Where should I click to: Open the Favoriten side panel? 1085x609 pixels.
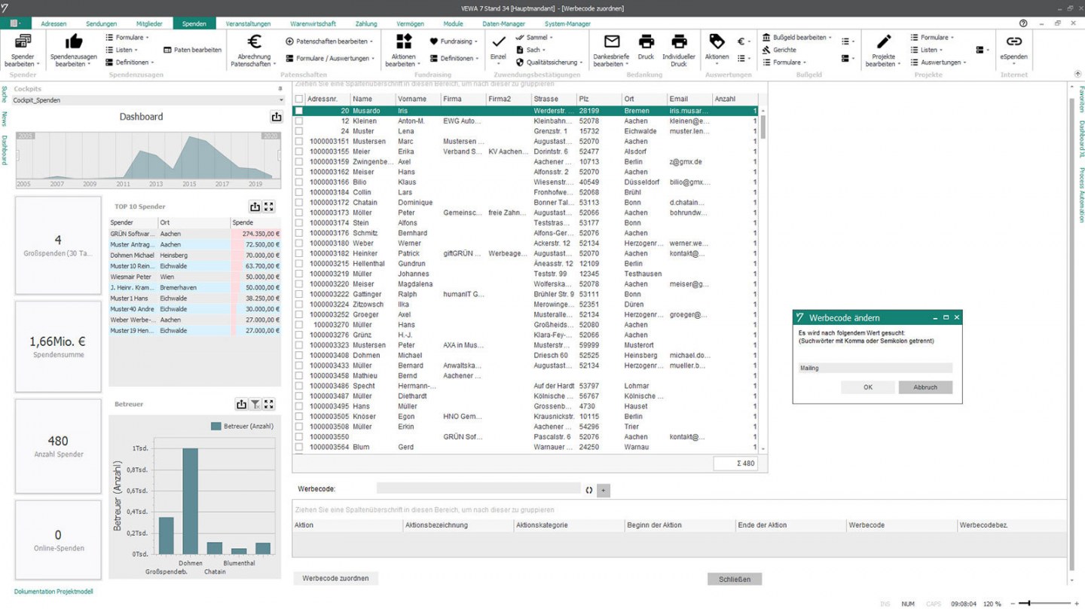coord(1081,98)
